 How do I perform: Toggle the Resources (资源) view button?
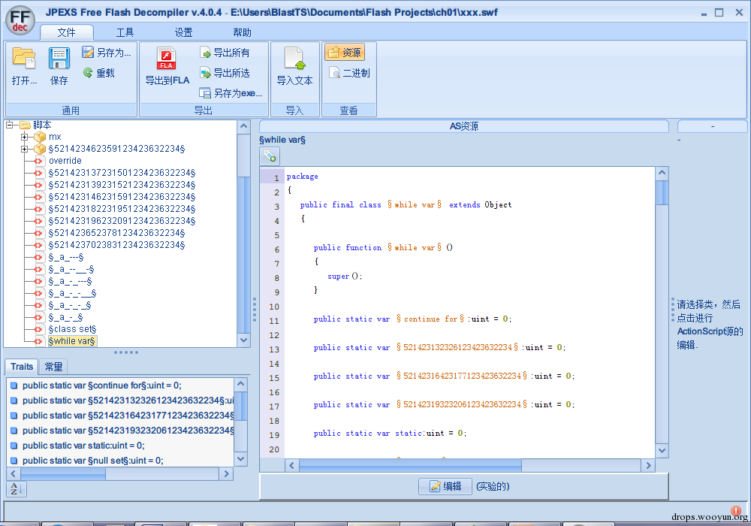(x=345, y=53)
